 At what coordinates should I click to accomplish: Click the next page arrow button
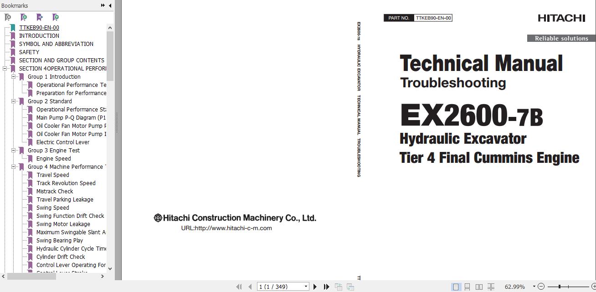click(x=315, y=287)
